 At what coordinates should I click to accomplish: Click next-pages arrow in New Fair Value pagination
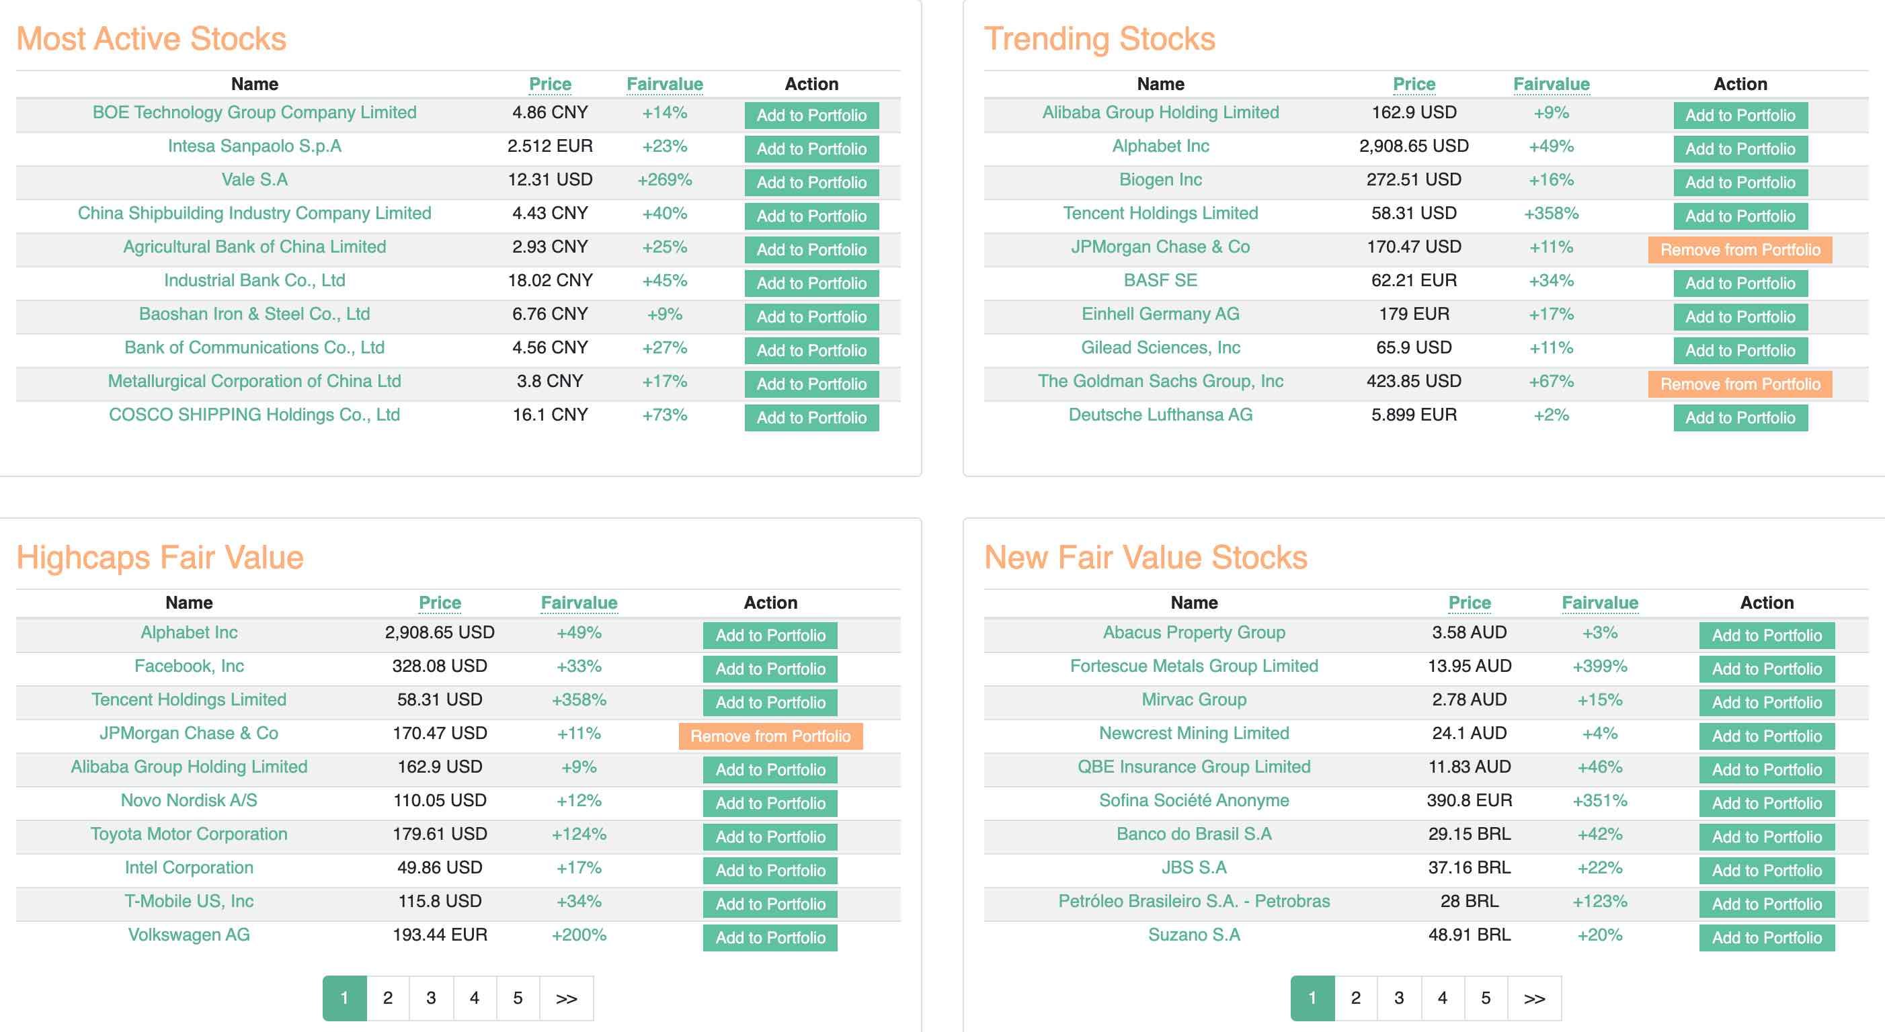tap(1534, 998)
